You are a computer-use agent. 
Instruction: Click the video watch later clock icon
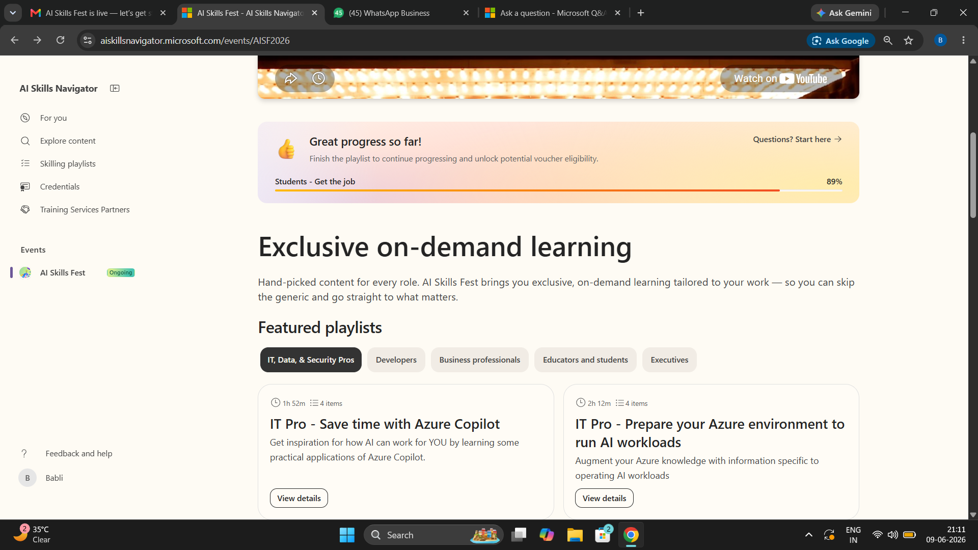pyautogui.click(x=318, y=78)
